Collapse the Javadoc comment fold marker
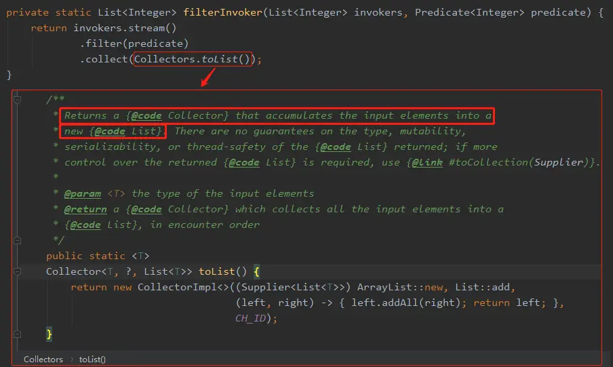This screenshot has width=613, height=367. (17, 99)
